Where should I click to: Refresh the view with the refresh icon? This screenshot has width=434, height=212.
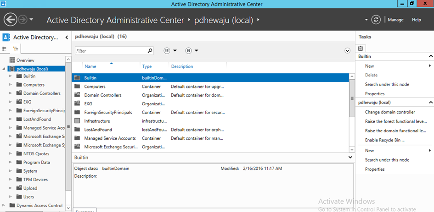(376, 20)
